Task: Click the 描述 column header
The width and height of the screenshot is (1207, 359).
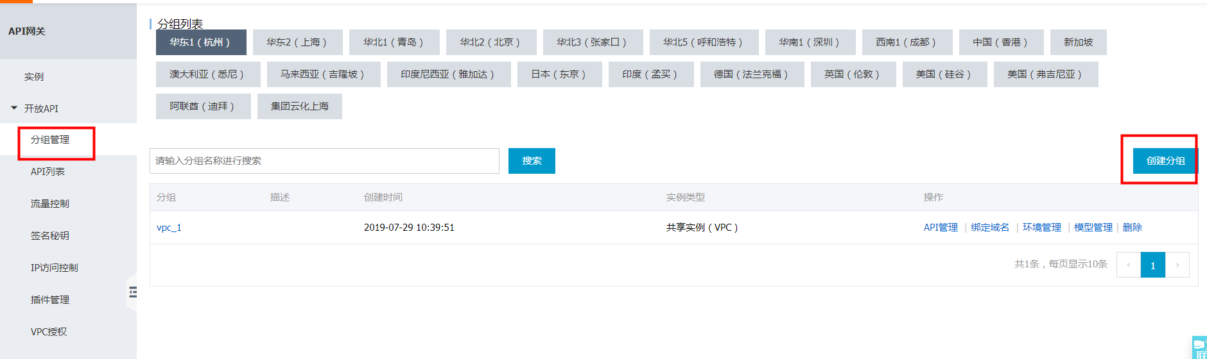Action: [x=280, y=197]
